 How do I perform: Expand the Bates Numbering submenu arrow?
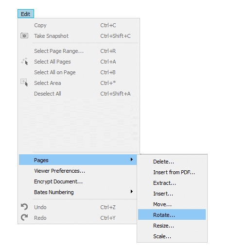click(x=132, y=192)
